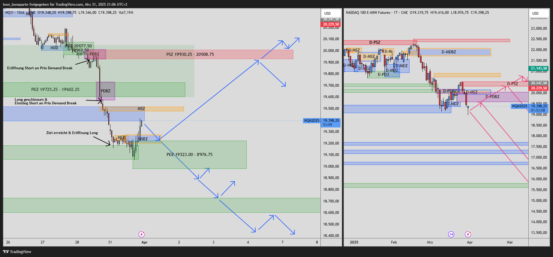Click the D-PDBZ label in the purple zone
The width and height of the screenshot is (553, 257).
tap(492, 97)
